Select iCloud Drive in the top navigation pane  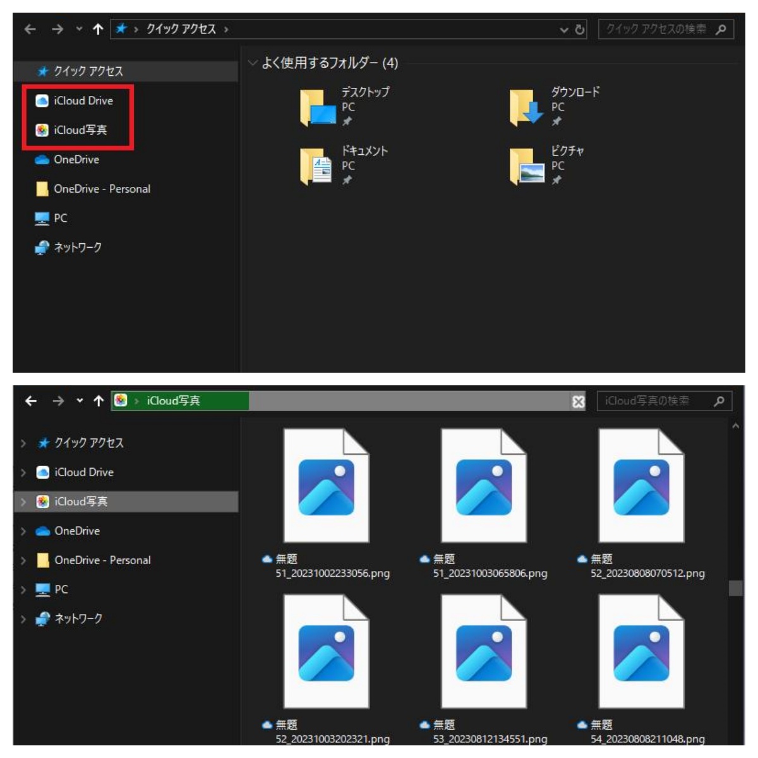(83, 100)
